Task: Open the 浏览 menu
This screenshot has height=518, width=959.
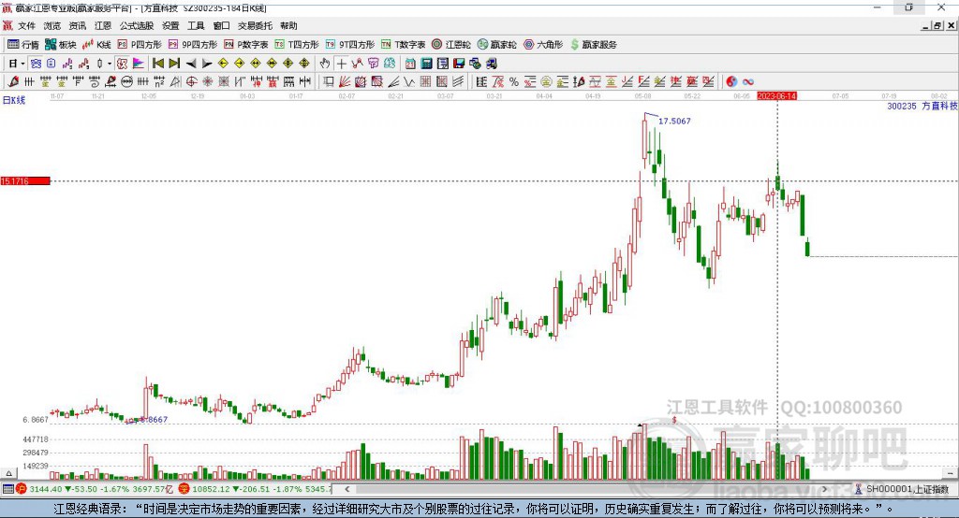Action: 52,25
